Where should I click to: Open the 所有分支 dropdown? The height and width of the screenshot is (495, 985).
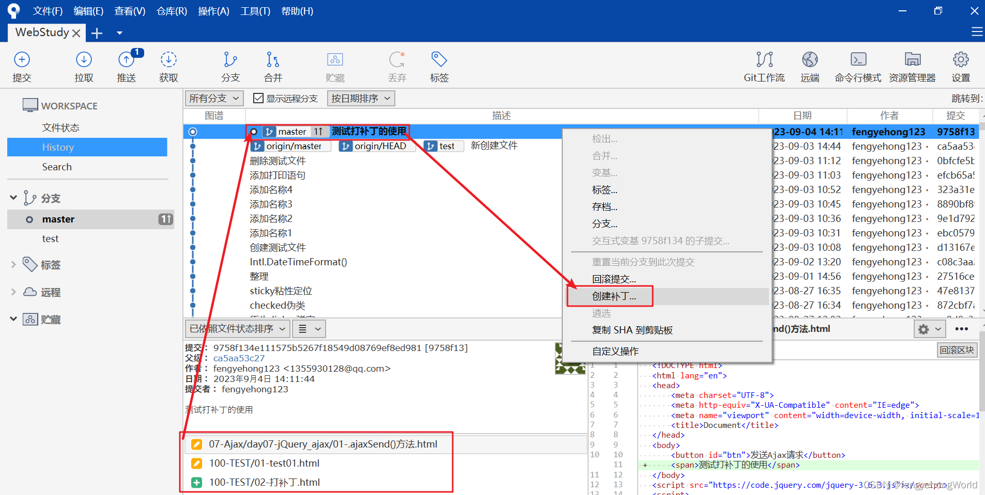coord(214,98)
